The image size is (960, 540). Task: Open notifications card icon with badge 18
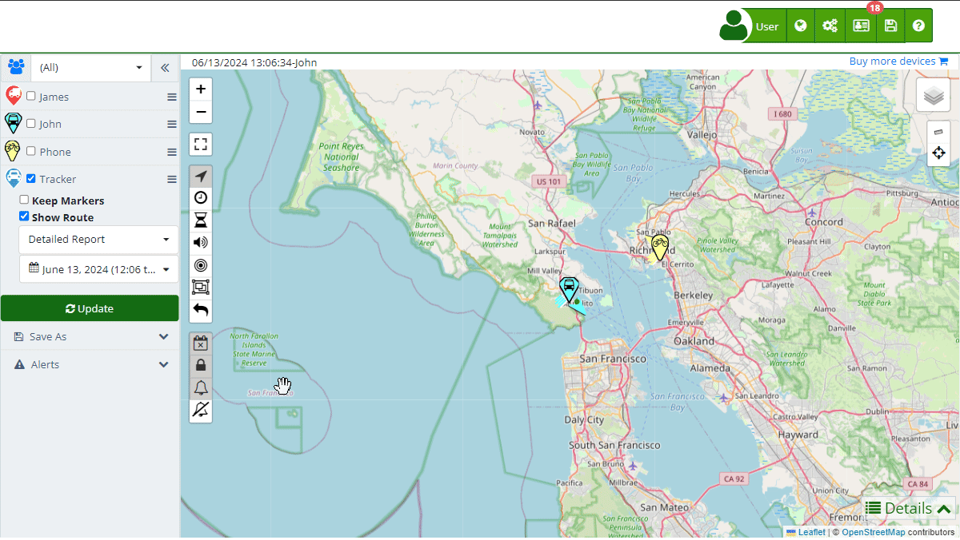point(862,26)
